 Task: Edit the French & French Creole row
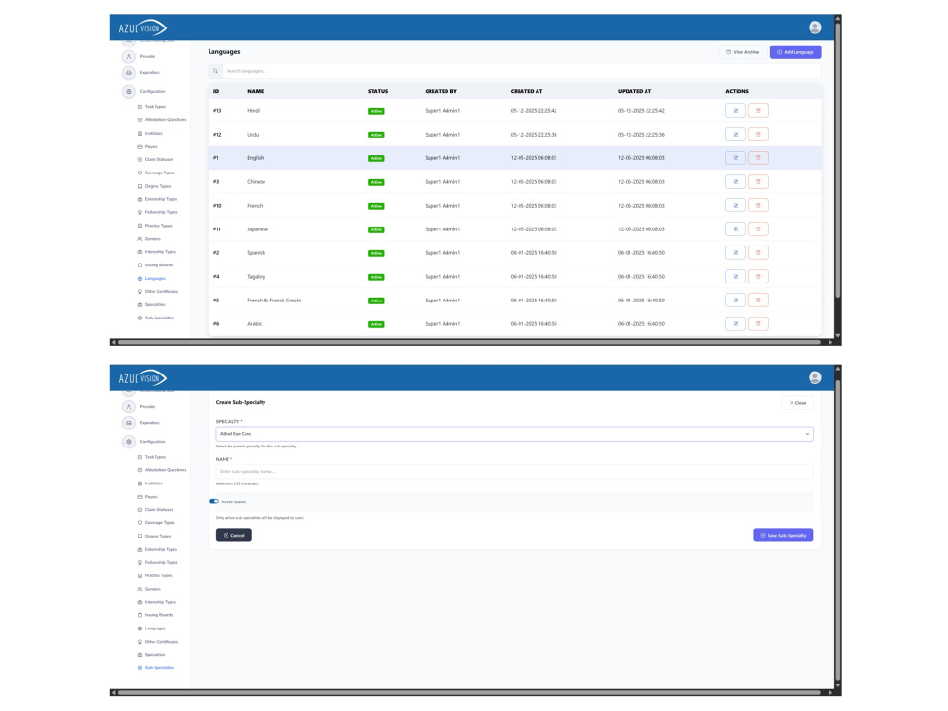(736, 300)
